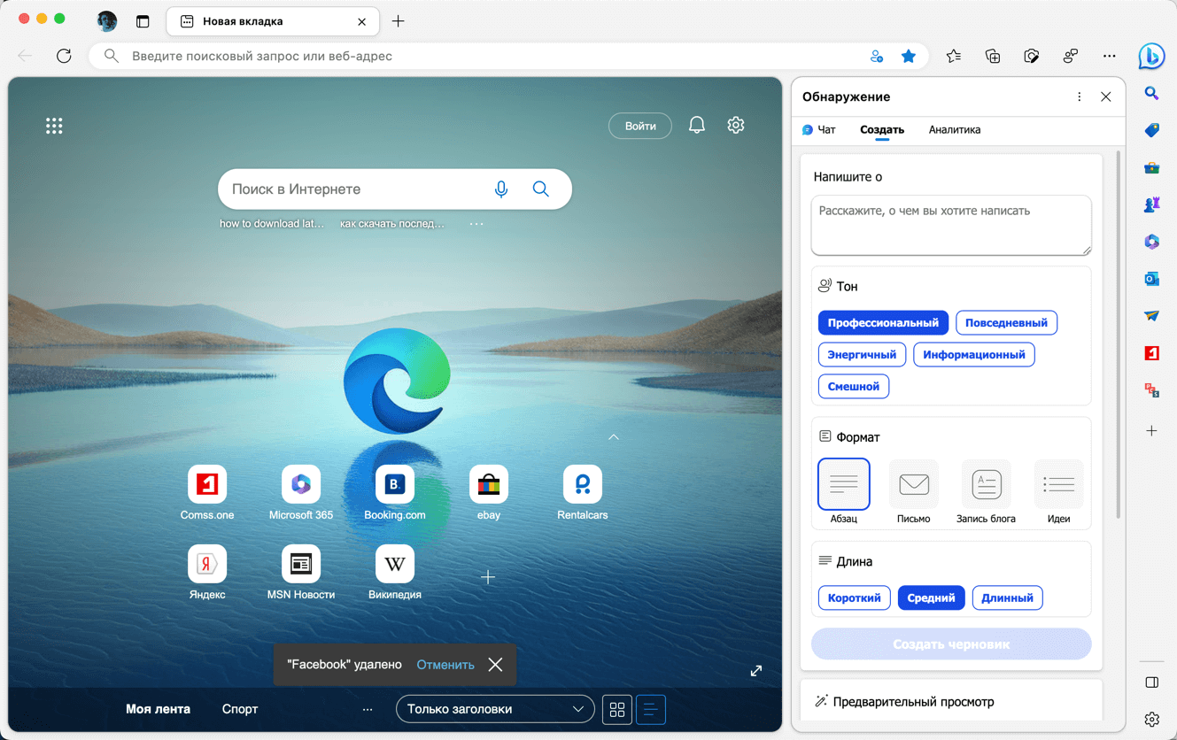Image resolution: width=1177 pixels, height=740 pixels.
Task: Click the favorites star in address bar
Action: (909, 56)
